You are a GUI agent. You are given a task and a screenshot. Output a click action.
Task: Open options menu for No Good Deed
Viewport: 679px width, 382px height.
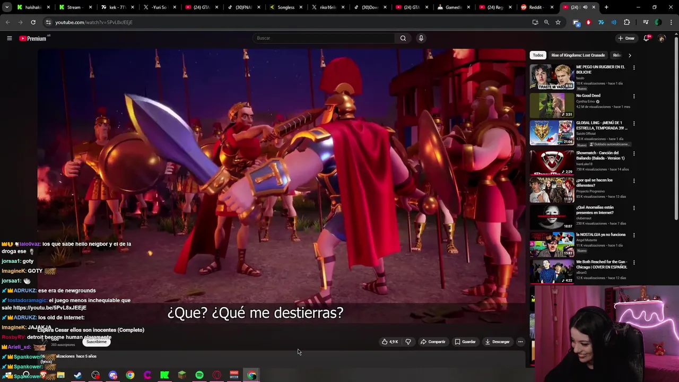coord(634,97)
